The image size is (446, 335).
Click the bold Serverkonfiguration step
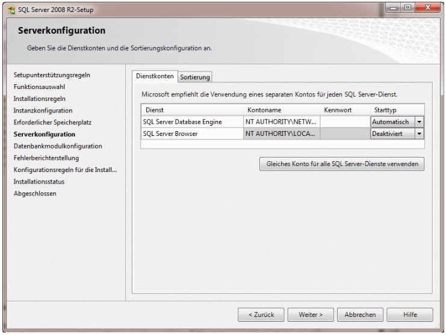(45, 134)
